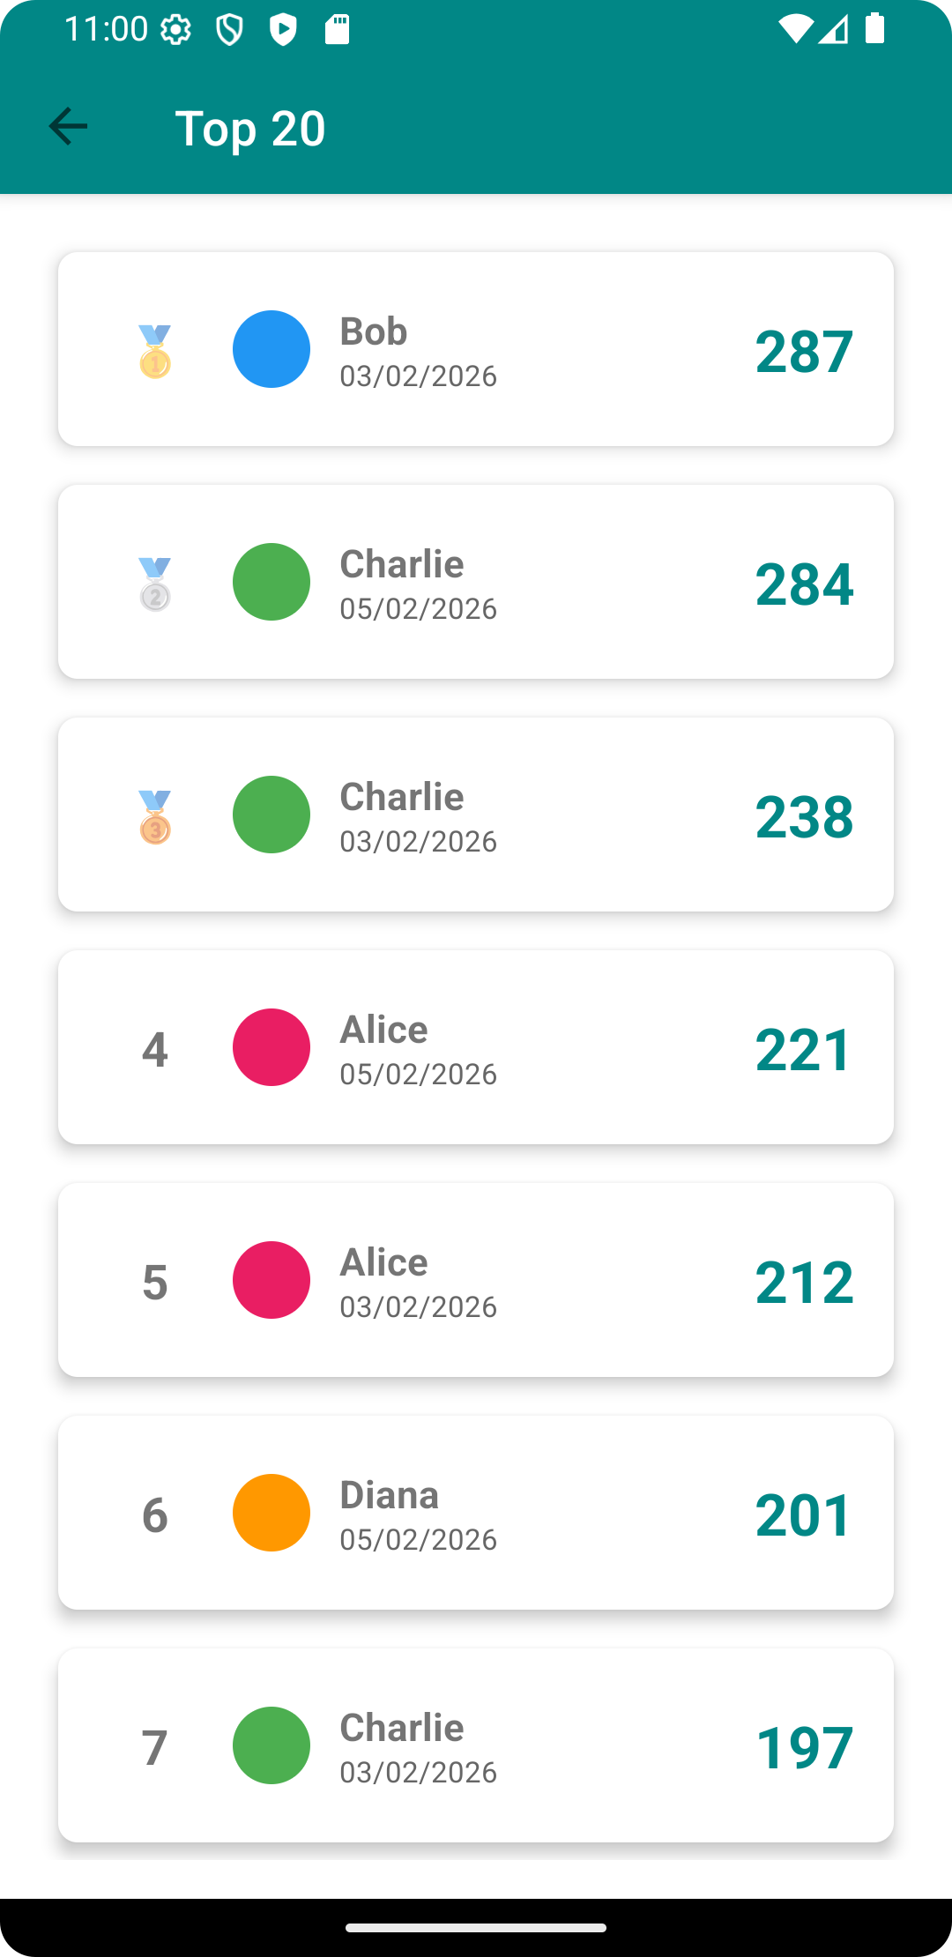Tap score 197 in the rank 7 card
Screen dimensions: 952x1957
click(804, 1747)
